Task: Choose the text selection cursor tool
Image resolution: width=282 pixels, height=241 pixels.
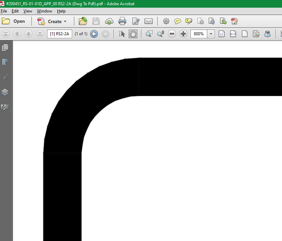Action: tap(122, 34)
